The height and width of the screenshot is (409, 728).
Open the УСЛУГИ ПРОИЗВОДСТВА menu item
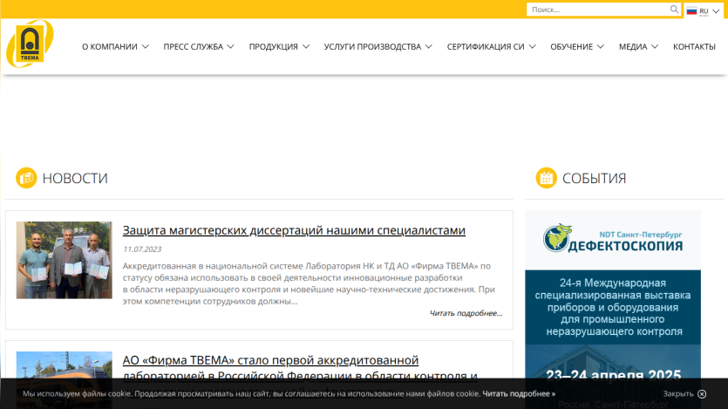372,46
